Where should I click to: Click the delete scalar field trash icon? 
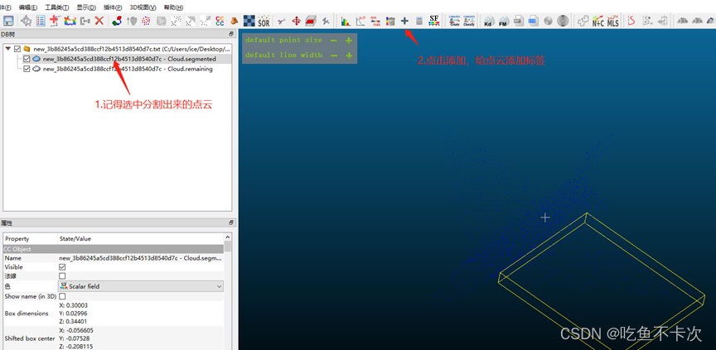coord(390,21)
